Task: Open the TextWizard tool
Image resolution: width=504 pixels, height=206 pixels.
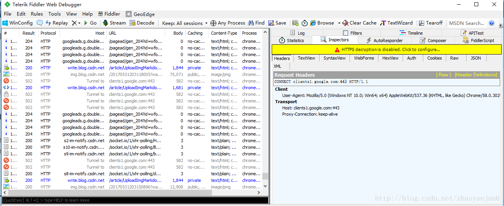Action: point(396,23)
